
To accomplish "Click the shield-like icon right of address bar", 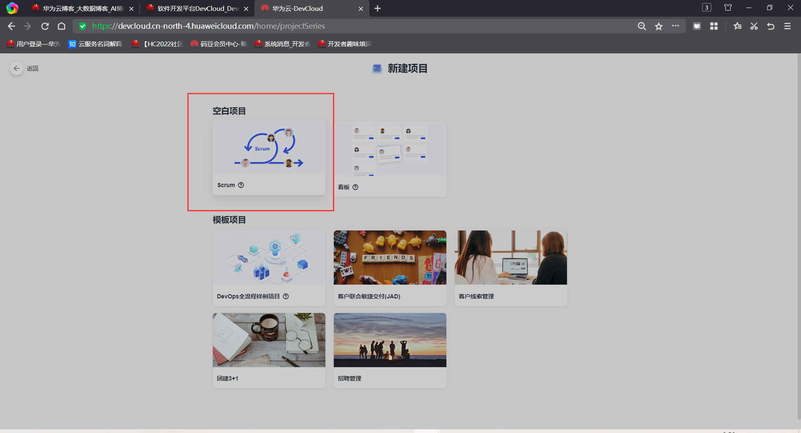I will point(697,26).
